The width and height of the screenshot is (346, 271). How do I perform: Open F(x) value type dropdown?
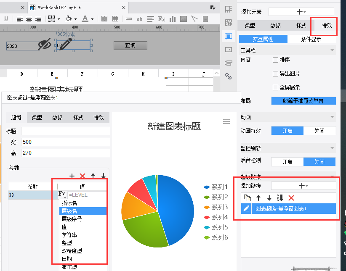click(62, 195)
